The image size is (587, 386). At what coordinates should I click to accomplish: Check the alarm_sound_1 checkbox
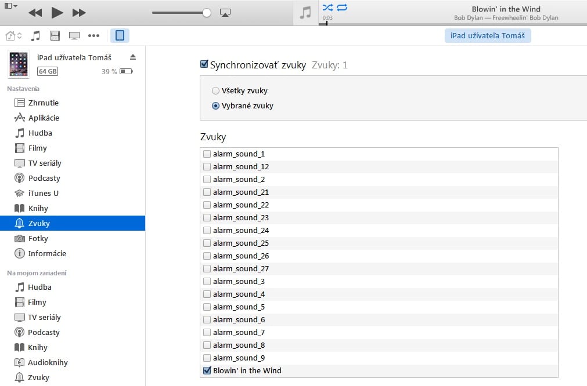tap(207, 154)
